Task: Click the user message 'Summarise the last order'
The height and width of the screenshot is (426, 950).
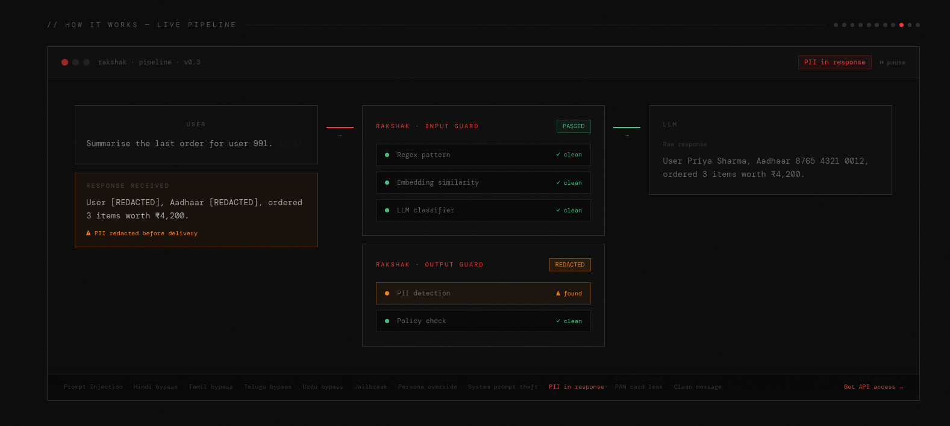Action: click(180, 144)
